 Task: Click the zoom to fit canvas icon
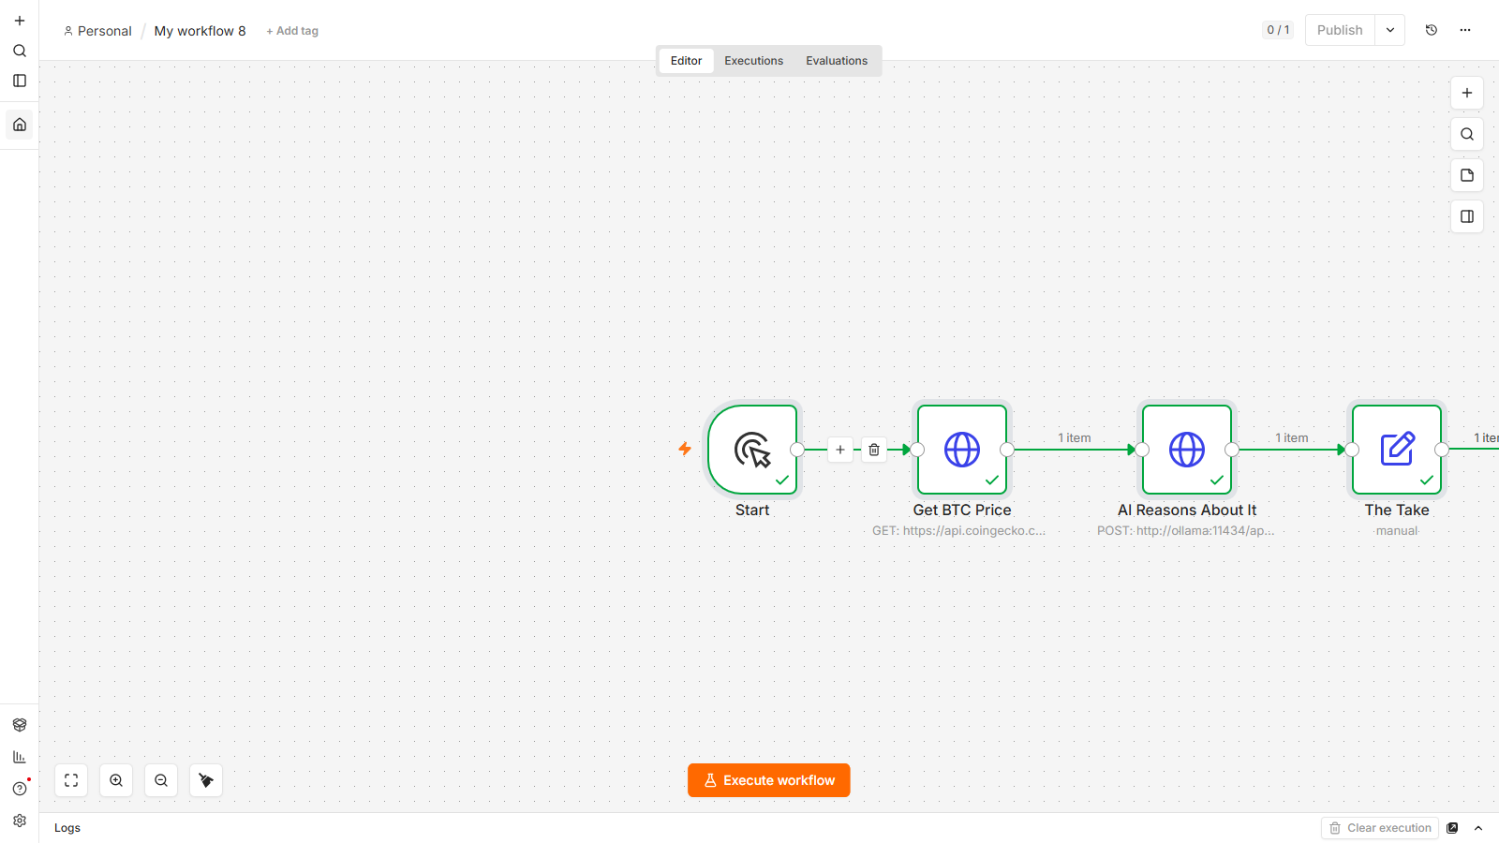tap(71, 780)
